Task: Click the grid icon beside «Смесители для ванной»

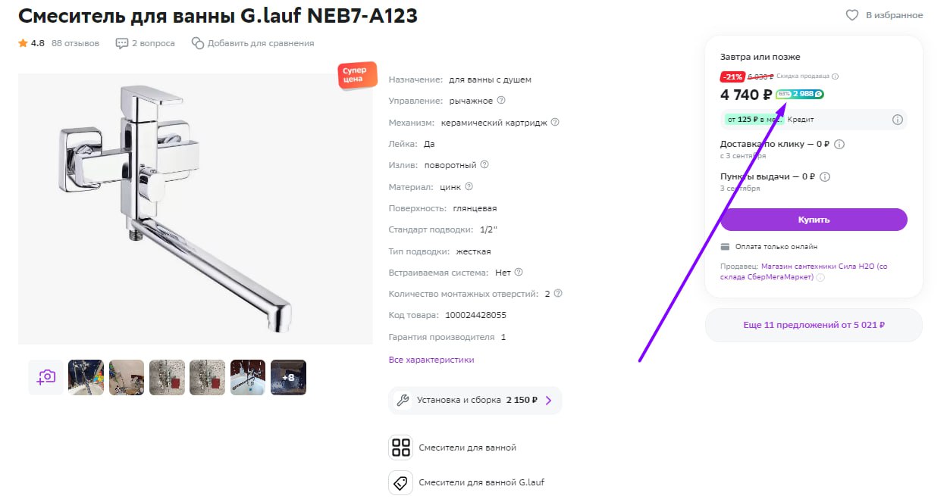Action: pos(400,447)
